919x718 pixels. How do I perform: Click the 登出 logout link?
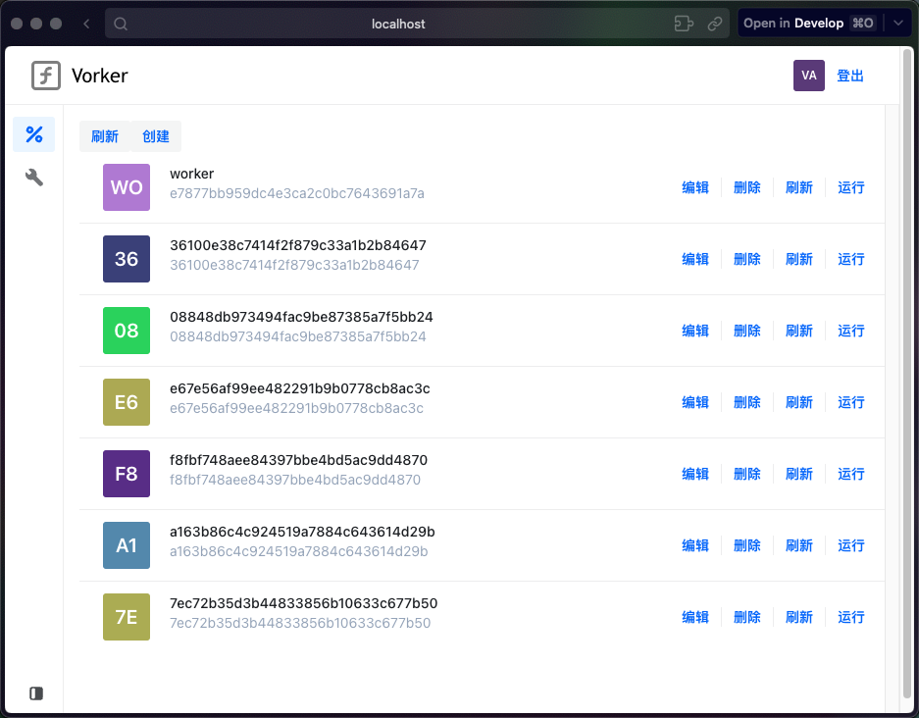coord(850,76)
